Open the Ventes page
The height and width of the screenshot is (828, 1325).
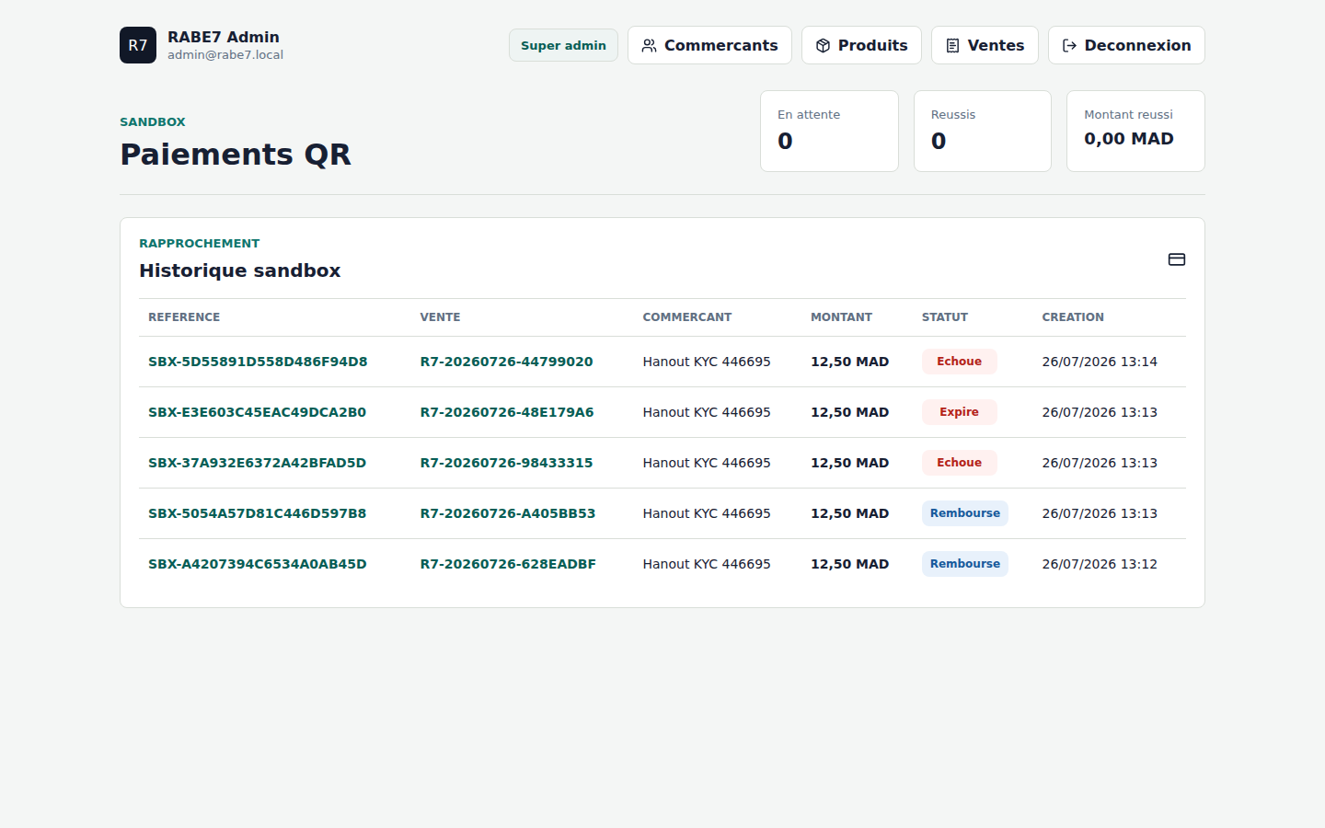(985, 45)
